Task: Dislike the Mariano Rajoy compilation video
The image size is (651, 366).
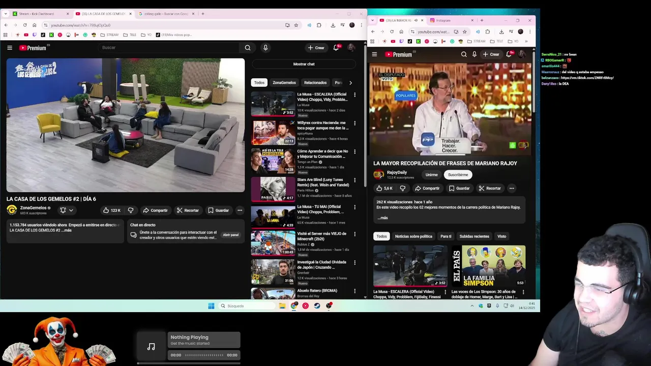Action: click(x=402, y=189)
